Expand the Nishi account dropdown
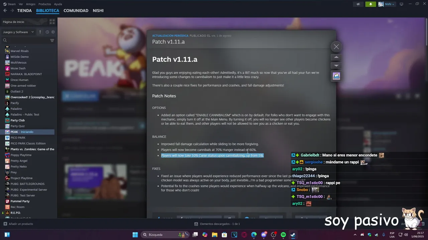The height and width of the screenshot is (240, 428). coord(387,4)
